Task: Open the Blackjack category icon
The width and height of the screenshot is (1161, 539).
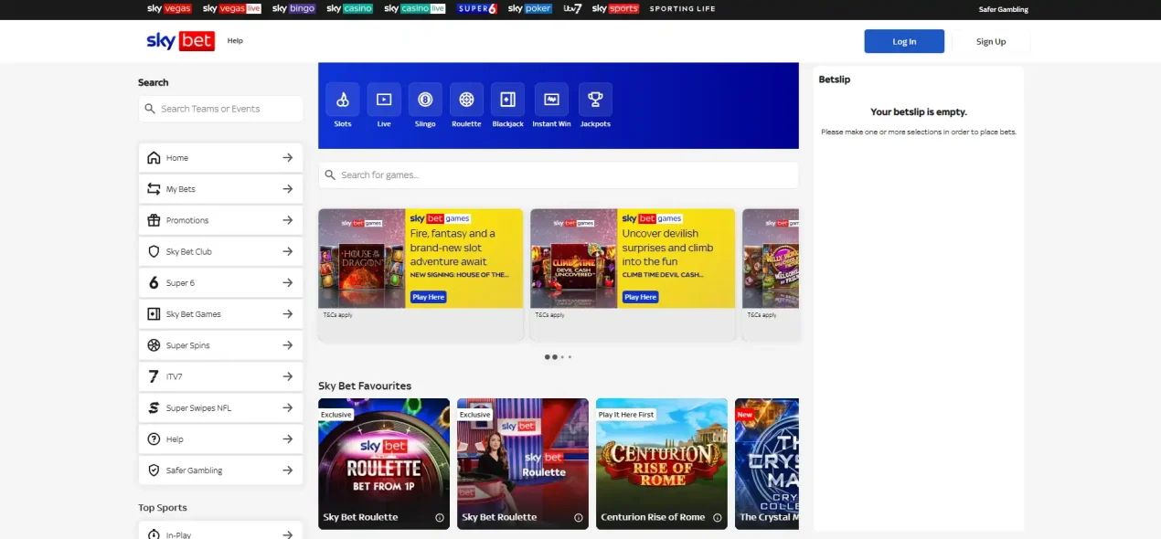Action: click(x=507, y=99)
